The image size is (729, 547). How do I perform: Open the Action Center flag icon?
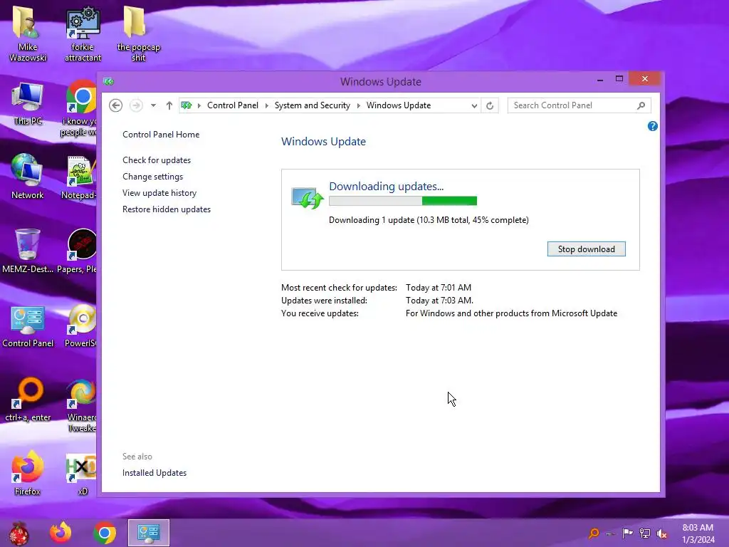(x=627, y=533)
